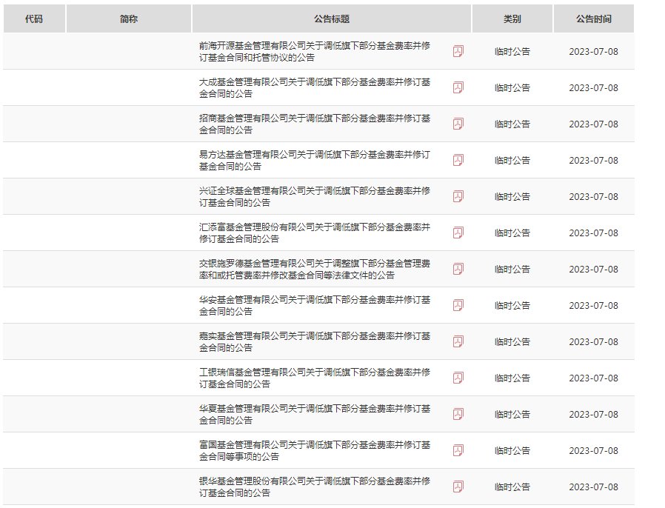
Task: Open 嘉实基金 fee reduction announcement link
Action: (315, 341)
